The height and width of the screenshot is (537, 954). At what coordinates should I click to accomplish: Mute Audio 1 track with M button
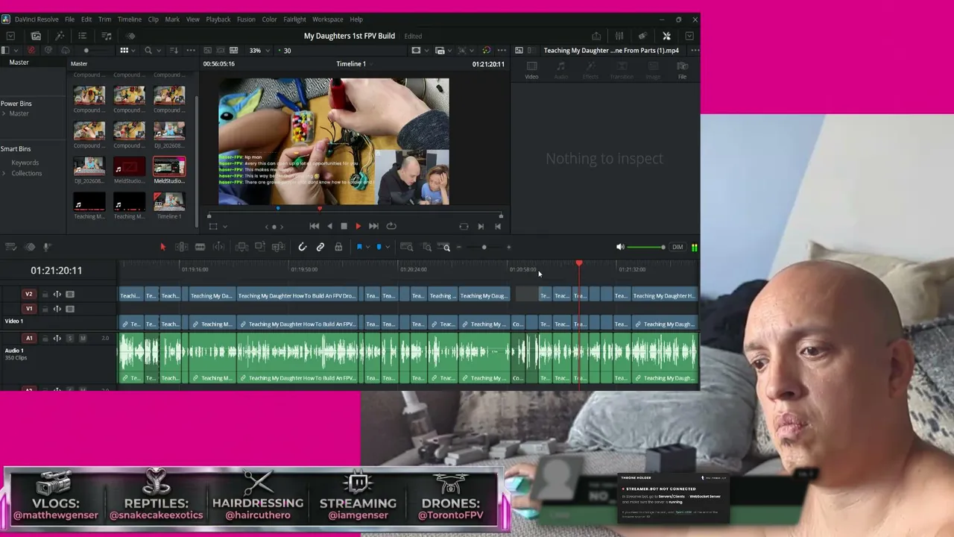[83, 339]
